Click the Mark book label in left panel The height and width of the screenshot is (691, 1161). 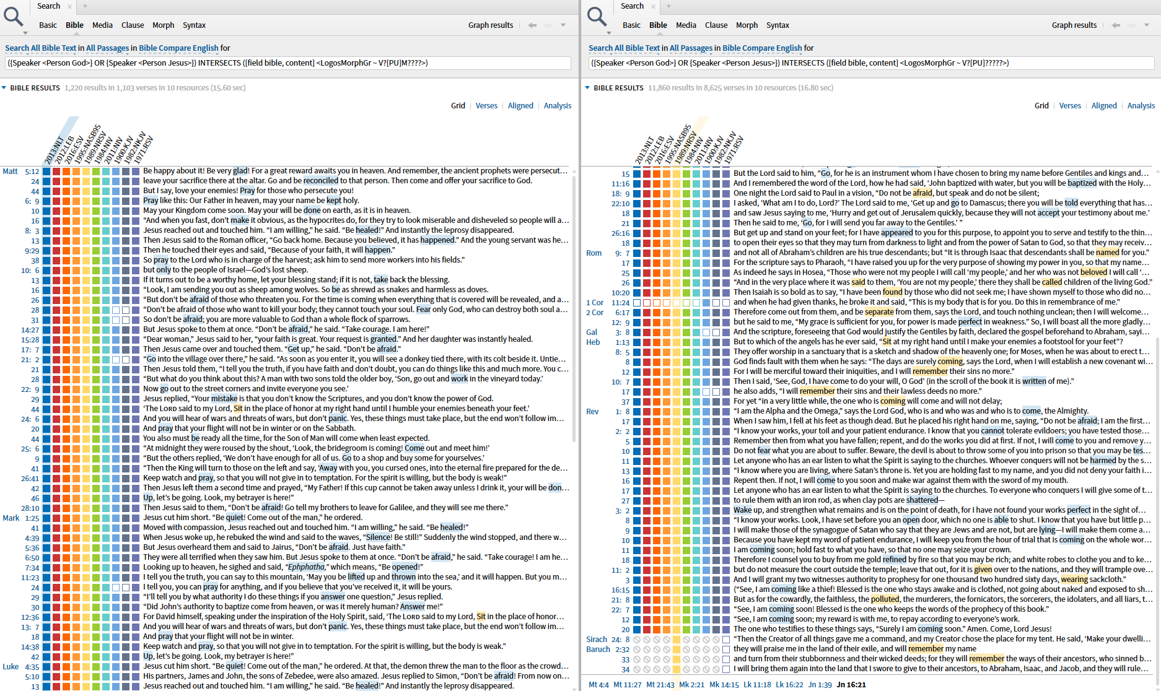click(11, 518)
